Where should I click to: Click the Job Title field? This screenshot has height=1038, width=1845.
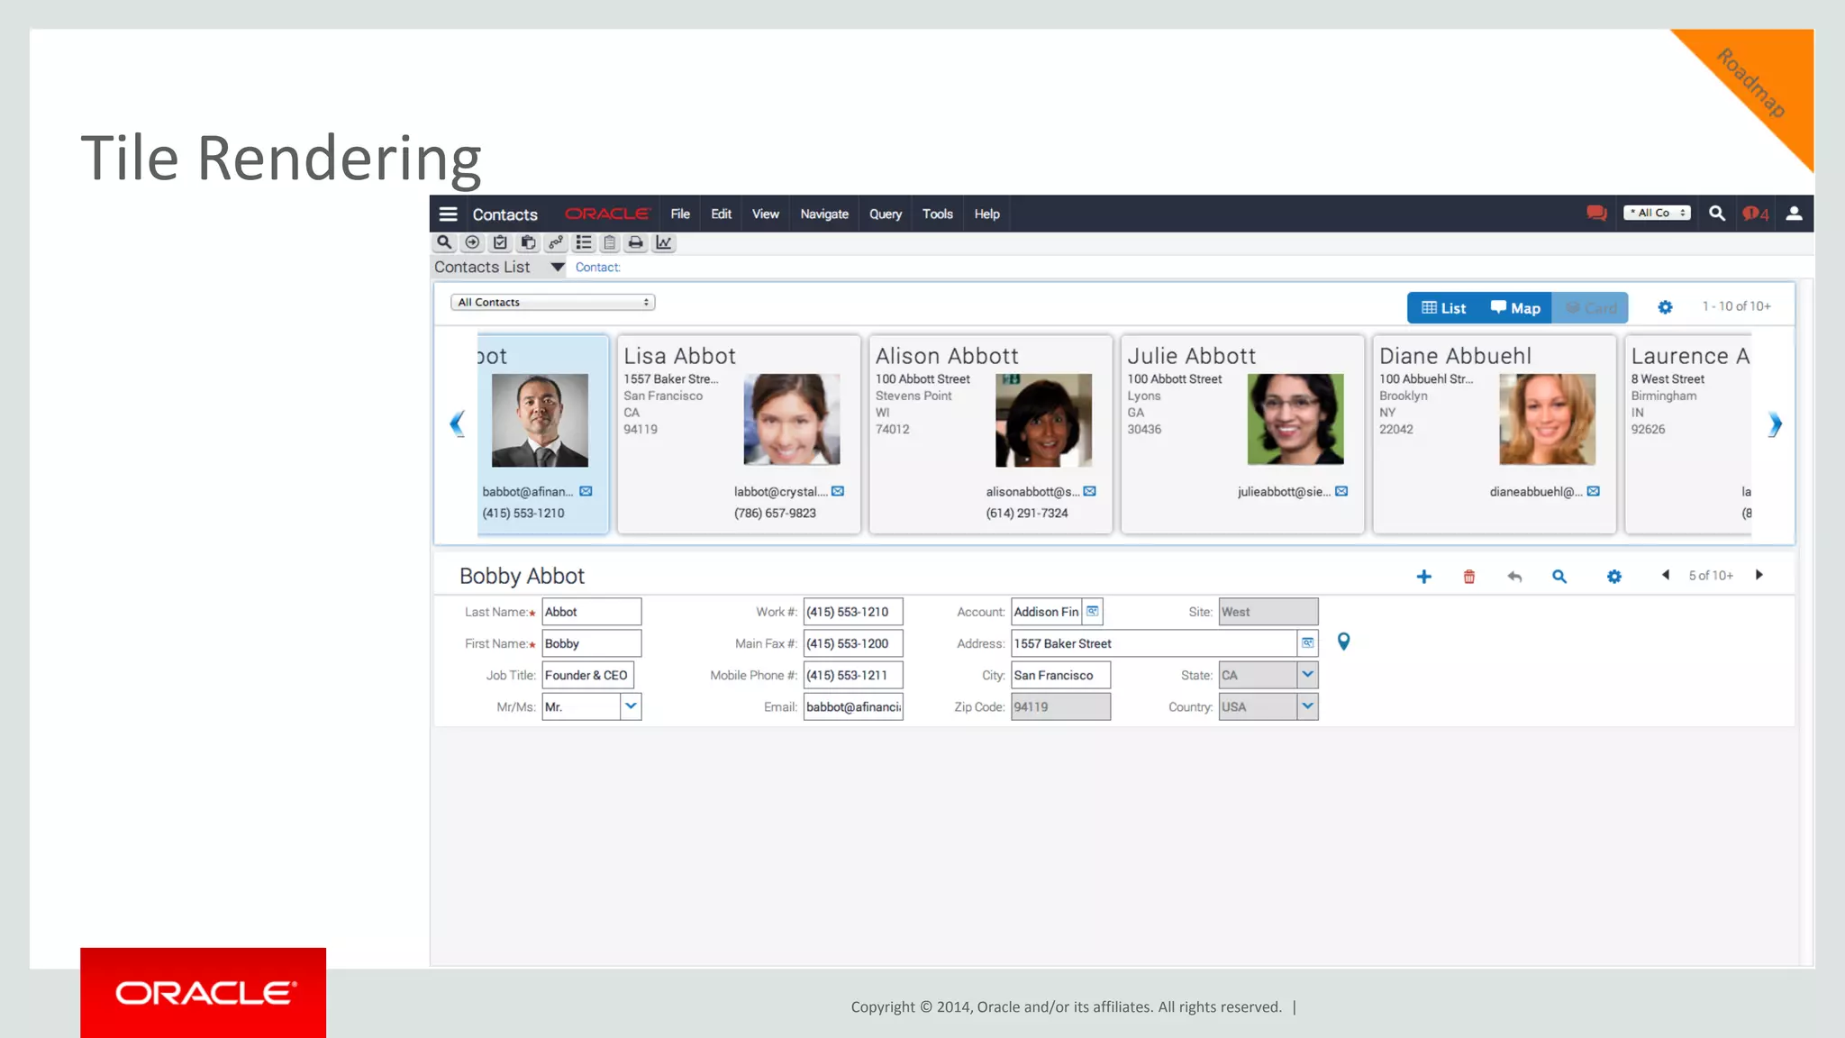tap(587, 675)
